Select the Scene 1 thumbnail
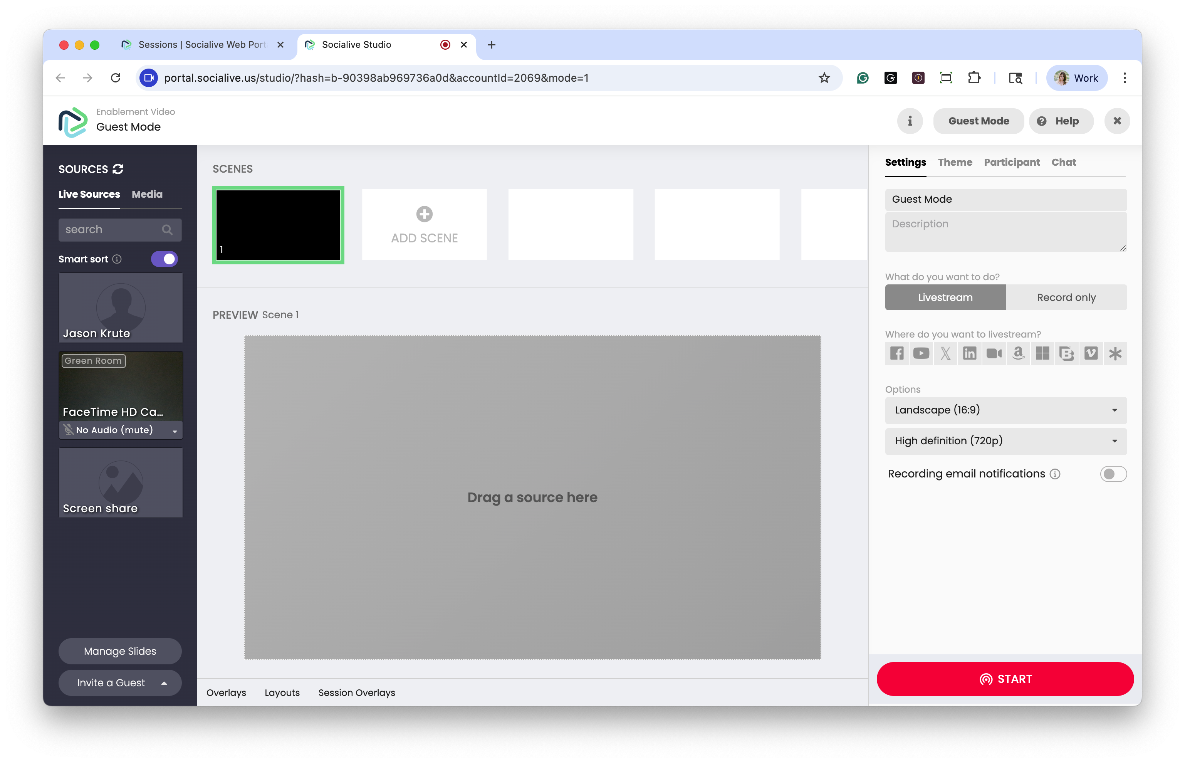1185x763 pixels. tap(278, 225)
